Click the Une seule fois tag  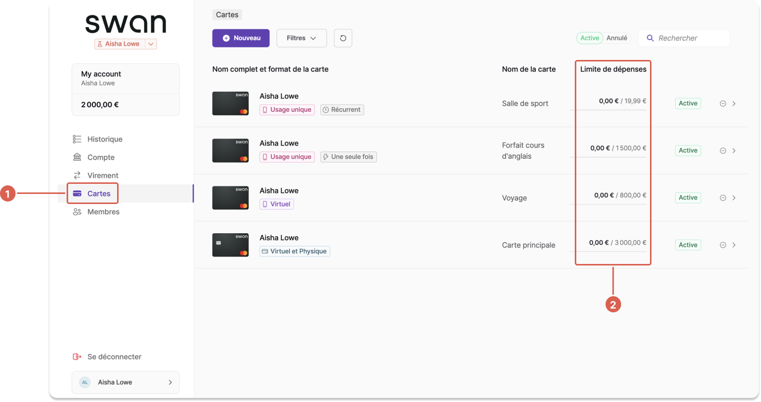[349, 157]
